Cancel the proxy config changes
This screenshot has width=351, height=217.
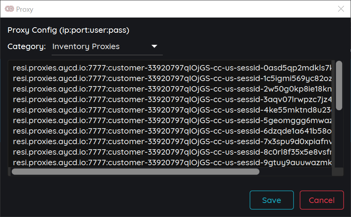(x=322, y=200)
